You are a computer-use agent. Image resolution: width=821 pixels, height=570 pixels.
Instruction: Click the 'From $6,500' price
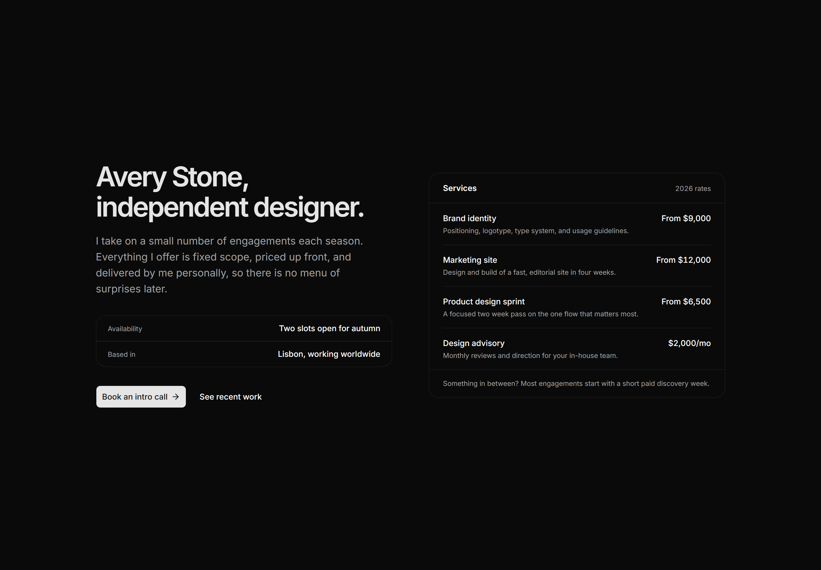(x=686, y=302)
